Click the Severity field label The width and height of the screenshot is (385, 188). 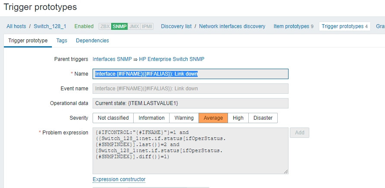79,118
